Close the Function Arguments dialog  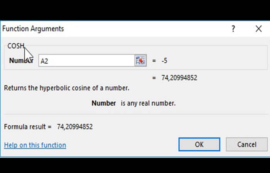pos(258,29)
